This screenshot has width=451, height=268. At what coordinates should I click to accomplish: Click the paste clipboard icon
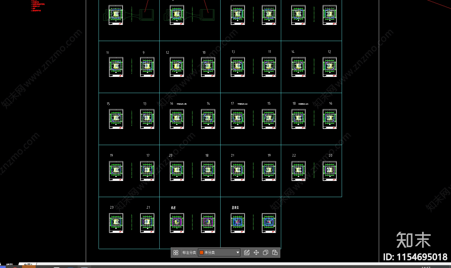tap(275, 252)
